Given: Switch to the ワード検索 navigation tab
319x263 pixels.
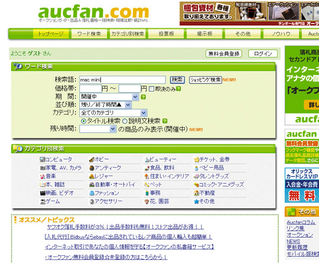Looking at the screenshot, I should [x=89, y=34].
